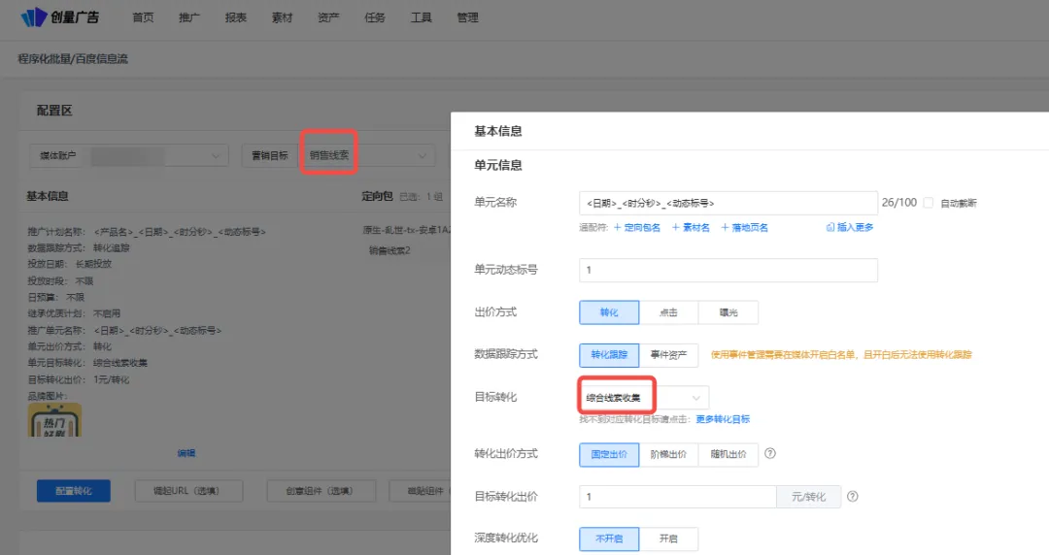Select 点击 as the bid method
The width and height of the screenshot is (1049, 555).
[668, 312]
